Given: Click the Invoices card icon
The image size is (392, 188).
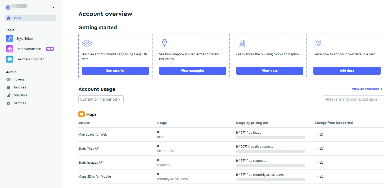Looking at the screenshot, I should pyautogui.click(x=8, y=87).
